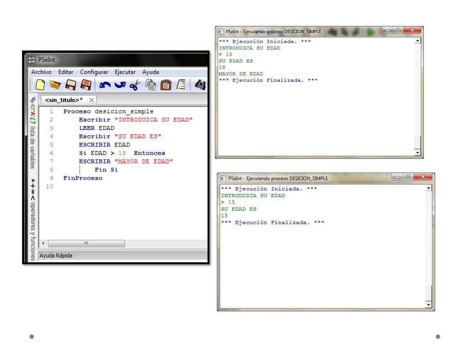The image size is (471, 353).
Task: Maximize the lower execution window
Action: 408,177
